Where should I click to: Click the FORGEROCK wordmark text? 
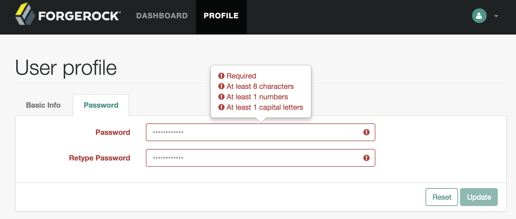click(x=79, y=16)
